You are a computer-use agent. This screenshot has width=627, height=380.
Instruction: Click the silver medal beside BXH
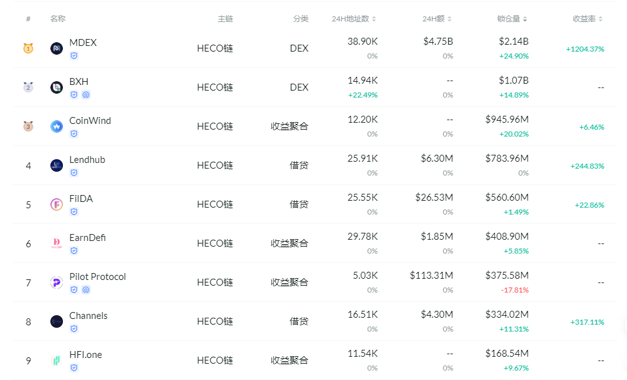point(28,87)
